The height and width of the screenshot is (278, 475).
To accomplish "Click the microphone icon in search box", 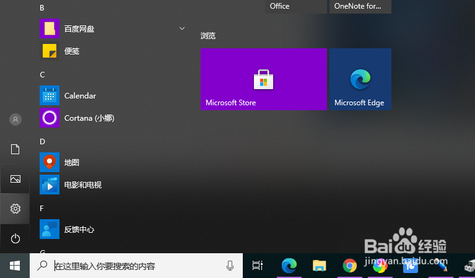I will pyautogui.click(x=230, y=266).
